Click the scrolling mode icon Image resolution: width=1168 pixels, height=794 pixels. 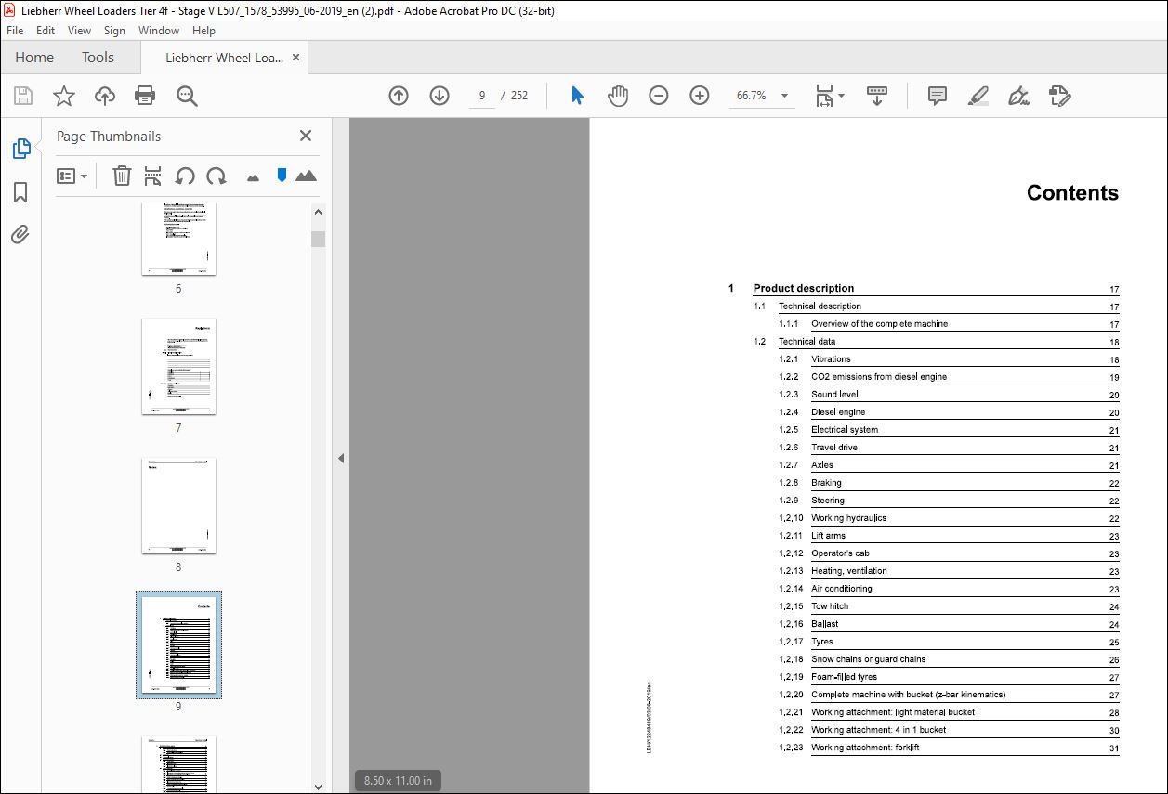coord(877,96)
